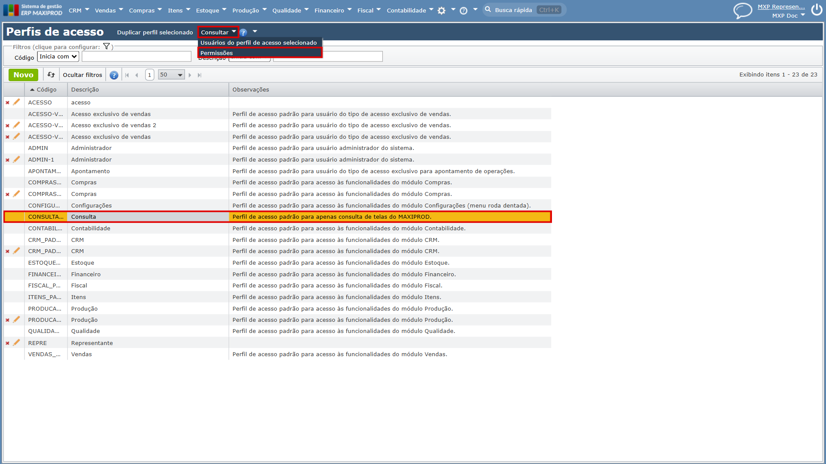Edit the REPRE profile with pencil

click(x=16, y=343)
